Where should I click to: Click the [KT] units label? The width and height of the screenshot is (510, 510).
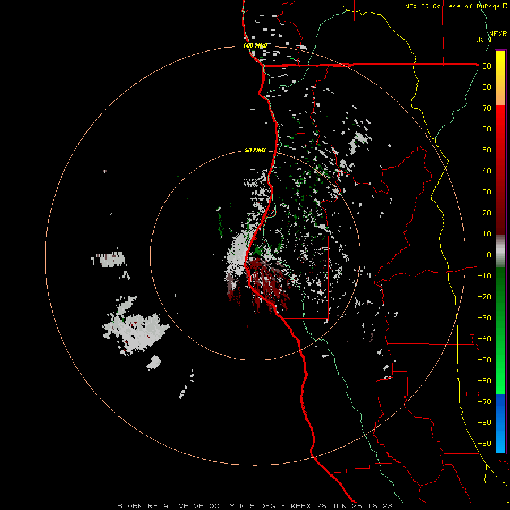(483, 39)
